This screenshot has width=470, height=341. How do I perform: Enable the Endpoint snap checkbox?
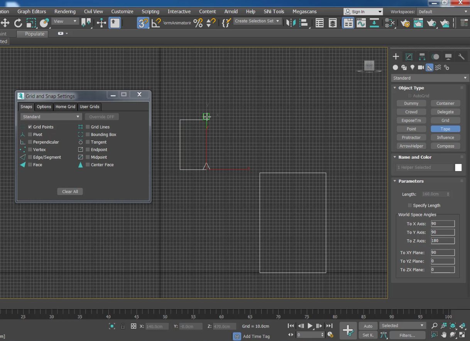88,149
